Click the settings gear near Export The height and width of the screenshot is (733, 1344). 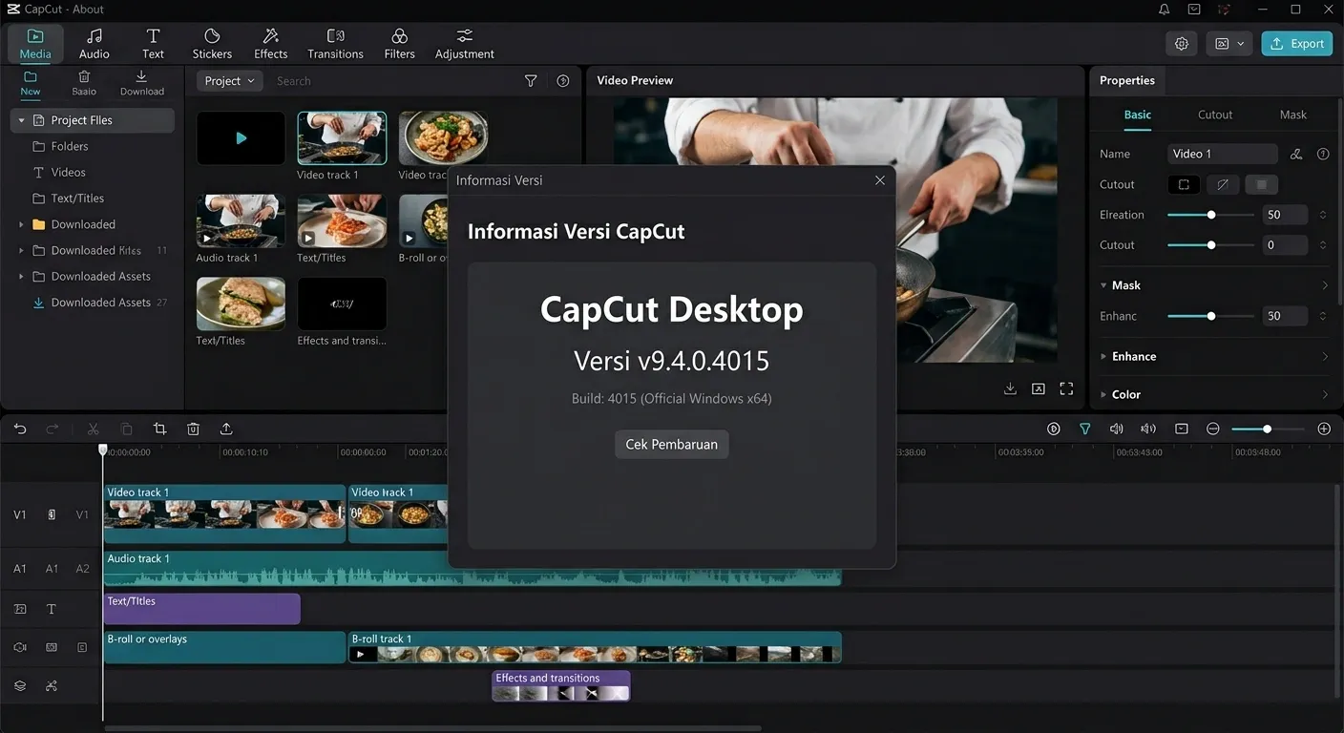(x=1182, y=44)
